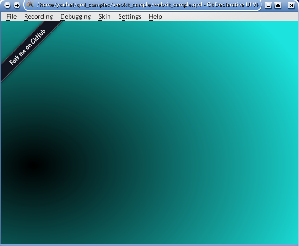Open the Help menu

click(155, 17)
